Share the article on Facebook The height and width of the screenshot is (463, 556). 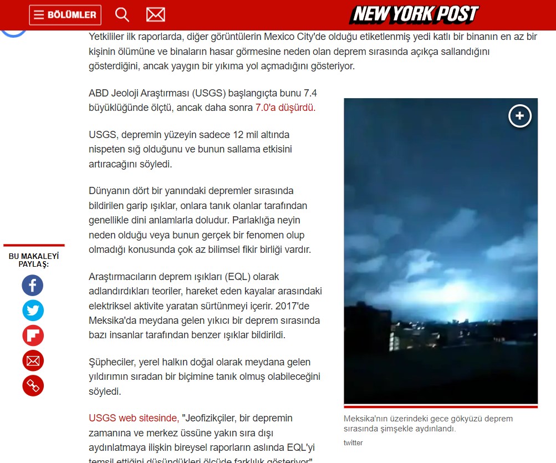tap(33, 286)
